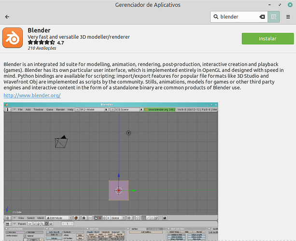Open the hamburger menu
The width and height of the screenshot is (296, 241).
click(288, 17)
